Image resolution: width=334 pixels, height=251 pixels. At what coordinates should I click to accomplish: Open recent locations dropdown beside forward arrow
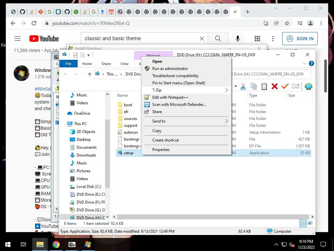pos(83,74)
